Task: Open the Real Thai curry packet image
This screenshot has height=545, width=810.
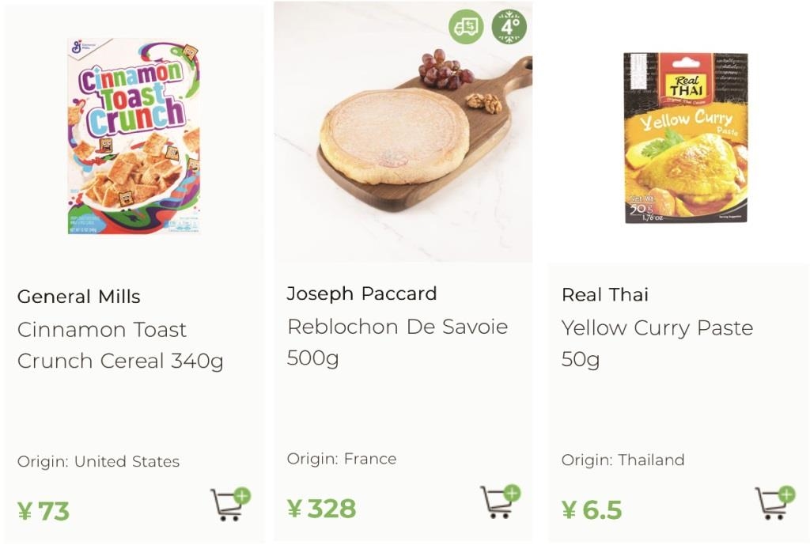Action: (686, 138)
